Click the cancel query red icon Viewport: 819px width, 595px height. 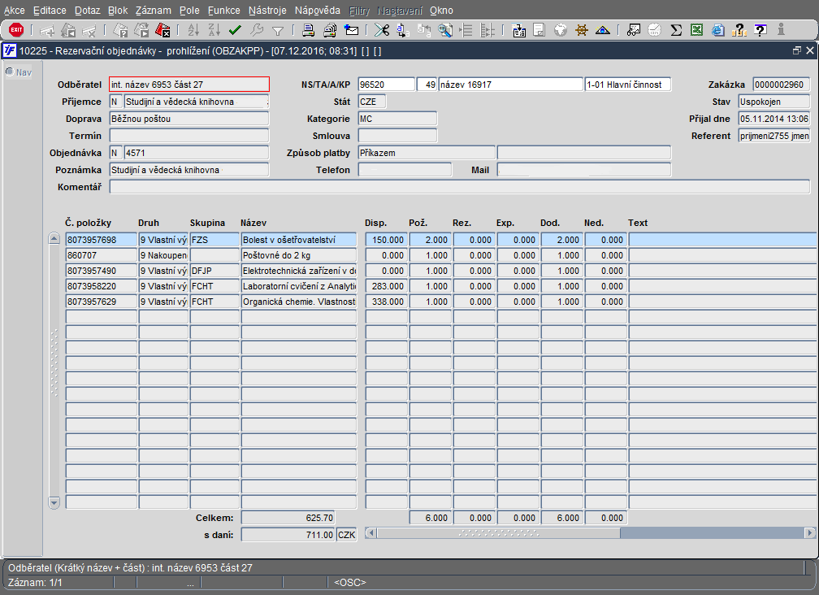[162, 30]
